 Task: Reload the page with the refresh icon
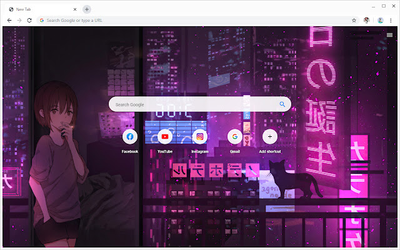(29, 20)
